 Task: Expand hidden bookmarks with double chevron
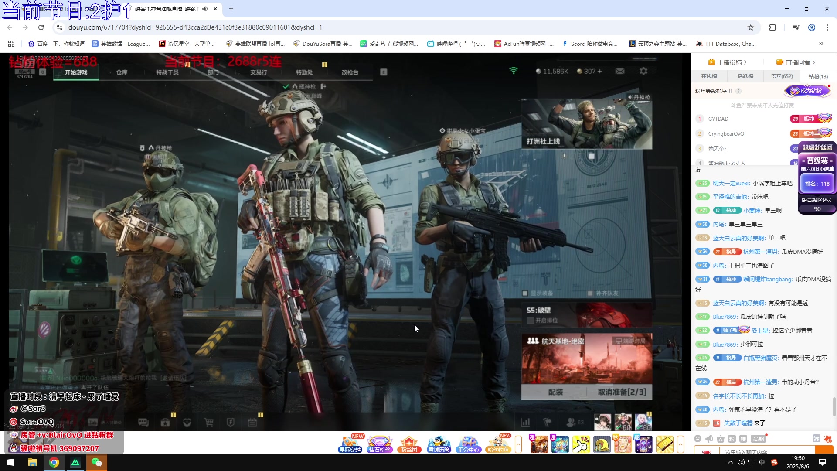click(x=821, y=44)
